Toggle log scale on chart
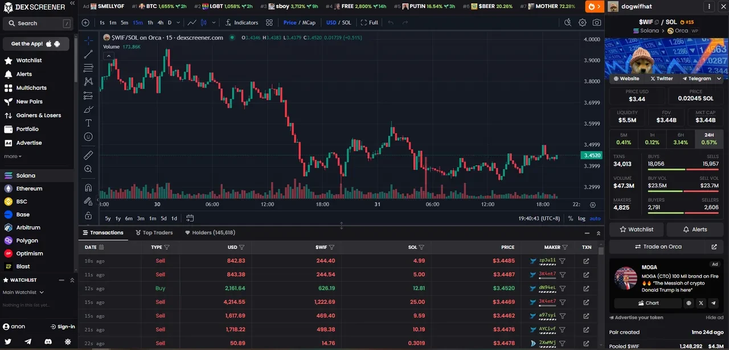Screen dimensions: 729x350 point(581,219)
